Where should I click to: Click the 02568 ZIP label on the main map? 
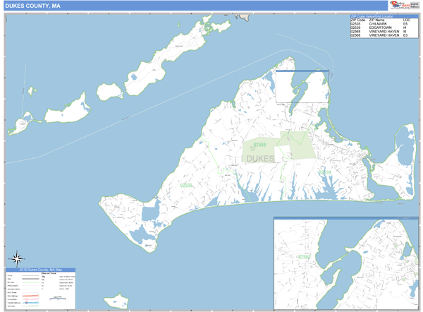[260, 145]
